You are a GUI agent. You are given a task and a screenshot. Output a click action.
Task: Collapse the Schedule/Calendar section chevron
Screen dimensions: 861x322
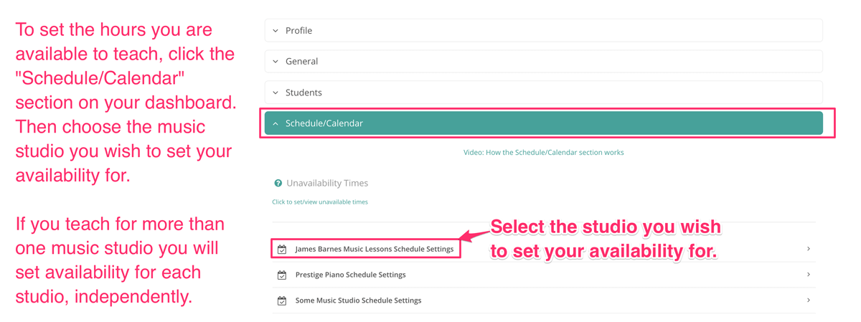click(276, 123)
